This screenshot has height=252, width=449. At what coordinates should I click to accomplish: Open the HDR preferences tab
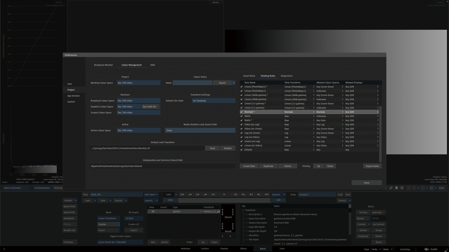(152, 65)
